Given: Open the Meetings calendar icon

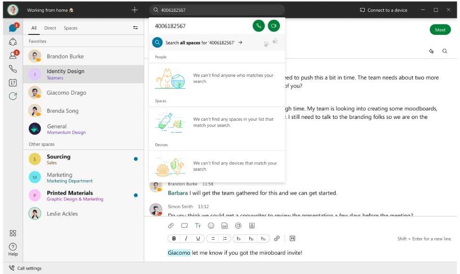Looking at the screenshot, I should [13, 83].
